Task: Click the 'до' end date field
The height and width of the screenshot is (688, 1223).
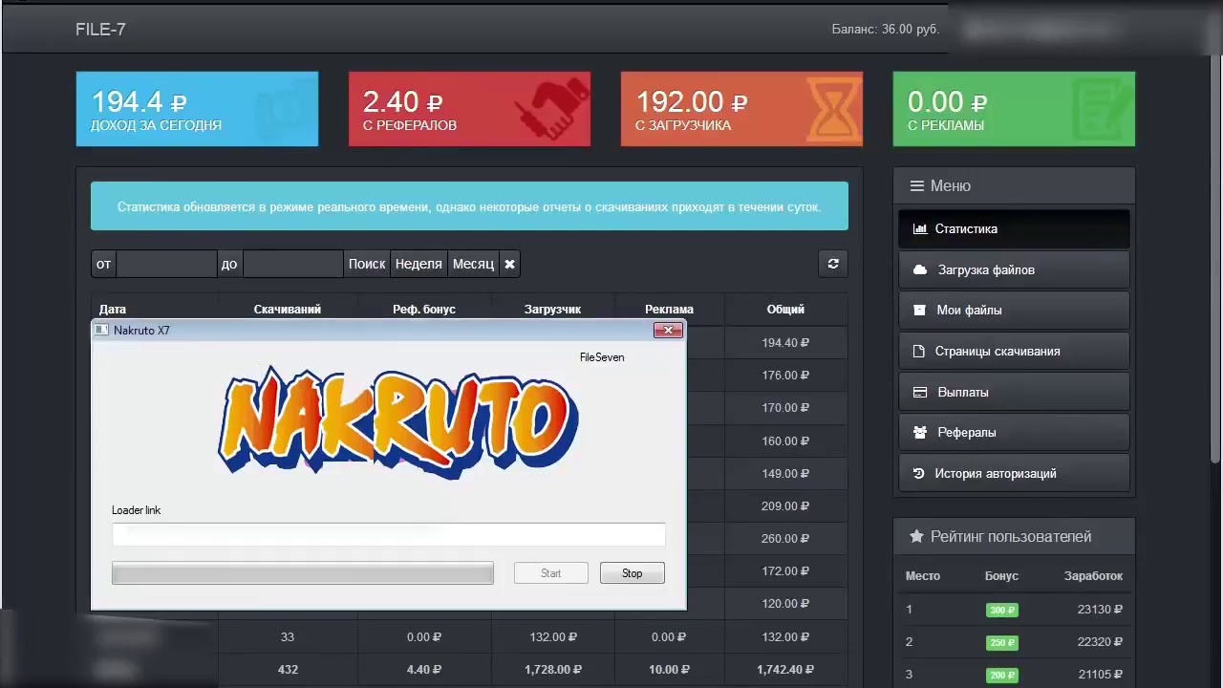Action: 292,264
